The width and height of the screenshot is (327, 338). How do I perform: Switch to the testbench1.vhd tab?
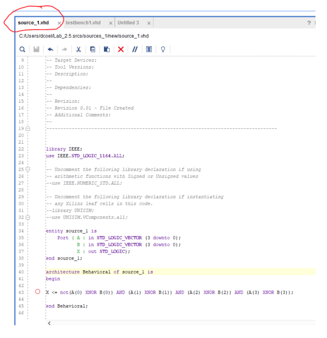(x=83, y=23)
